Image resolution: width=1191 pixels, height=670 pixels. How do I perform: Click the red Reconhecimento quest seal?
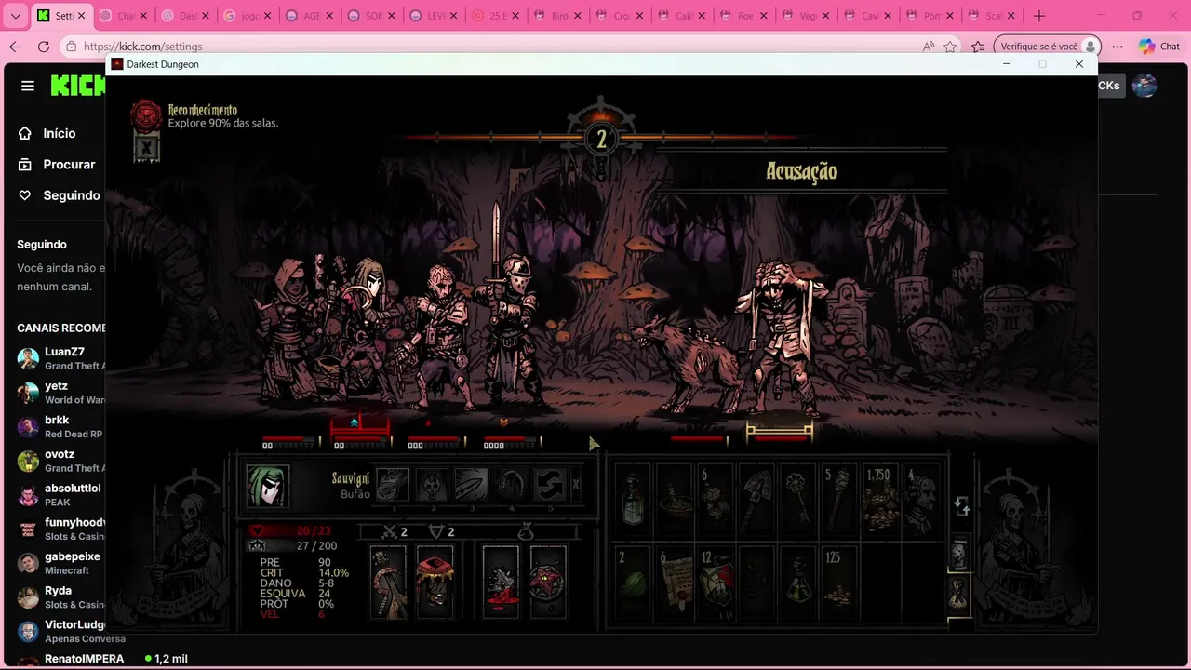coord(146,115)
